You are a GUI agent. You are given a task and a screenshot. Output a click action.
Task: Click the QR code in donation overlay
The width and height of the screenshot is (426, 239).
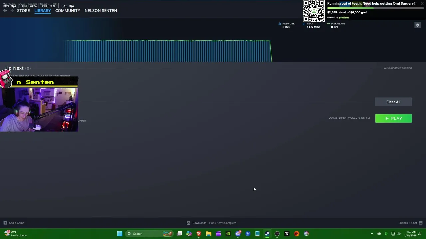tap(314, 11)
